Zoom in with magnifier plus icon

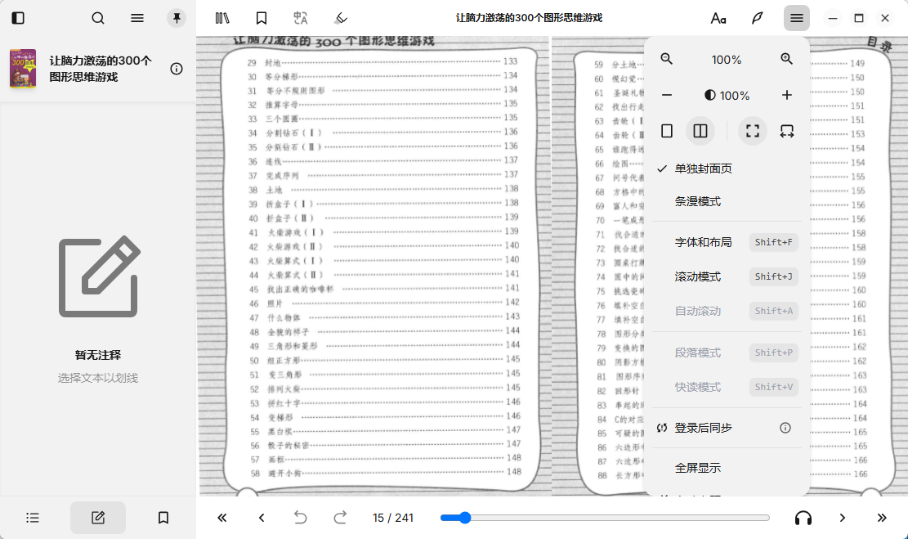point(786,59)
